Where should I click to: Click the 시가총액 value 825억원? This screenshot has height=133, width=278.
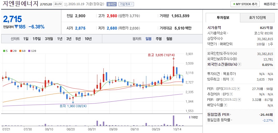coord(266,28)
